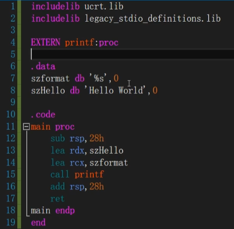The image size is (234, 229).
Task: Click 'rdx' register on line 13
Action: [77, 151]
